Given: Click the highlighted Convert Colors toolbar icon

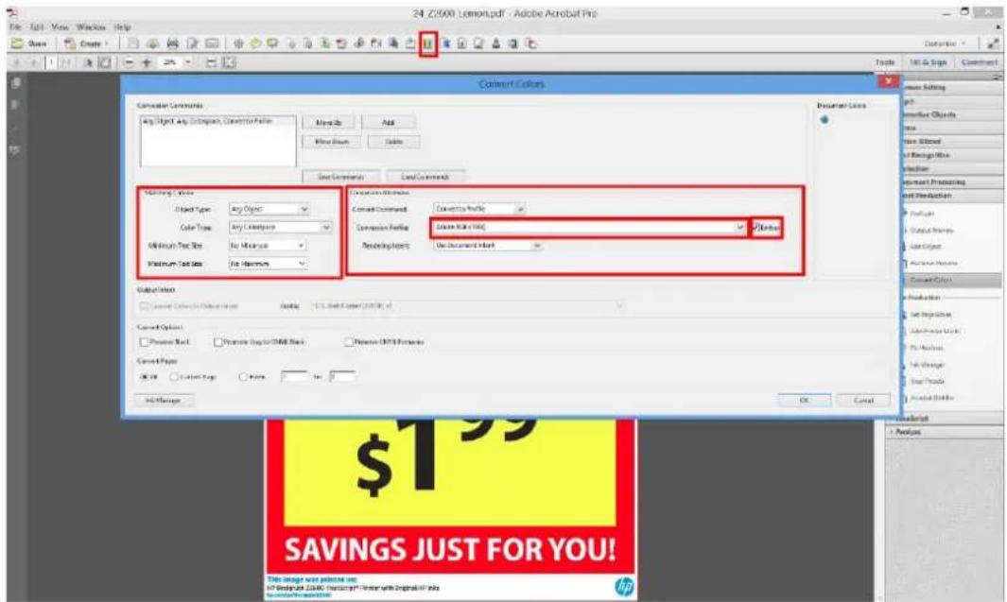Looking at the screenshot, I should point(428,44).
